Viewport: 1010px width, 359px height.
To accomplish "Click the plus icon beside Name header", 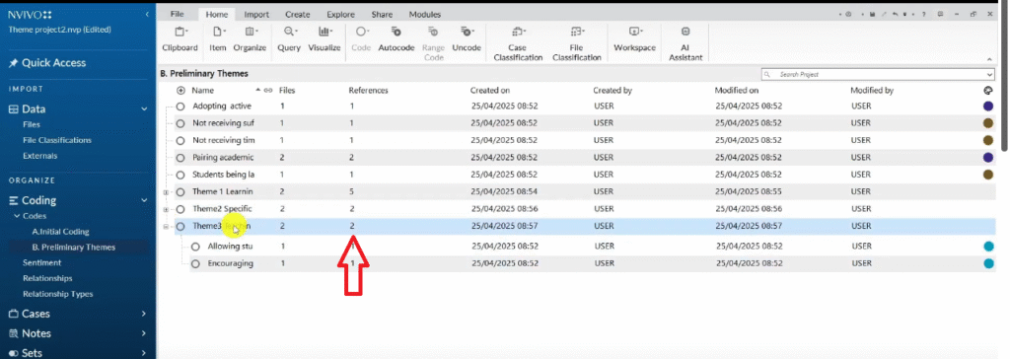I will (180, 91).
